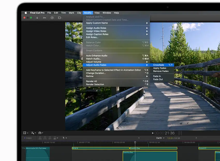220x161 pixels.
Task: Select Remove Fades in the submenu
Action: [x=162, y=71]
